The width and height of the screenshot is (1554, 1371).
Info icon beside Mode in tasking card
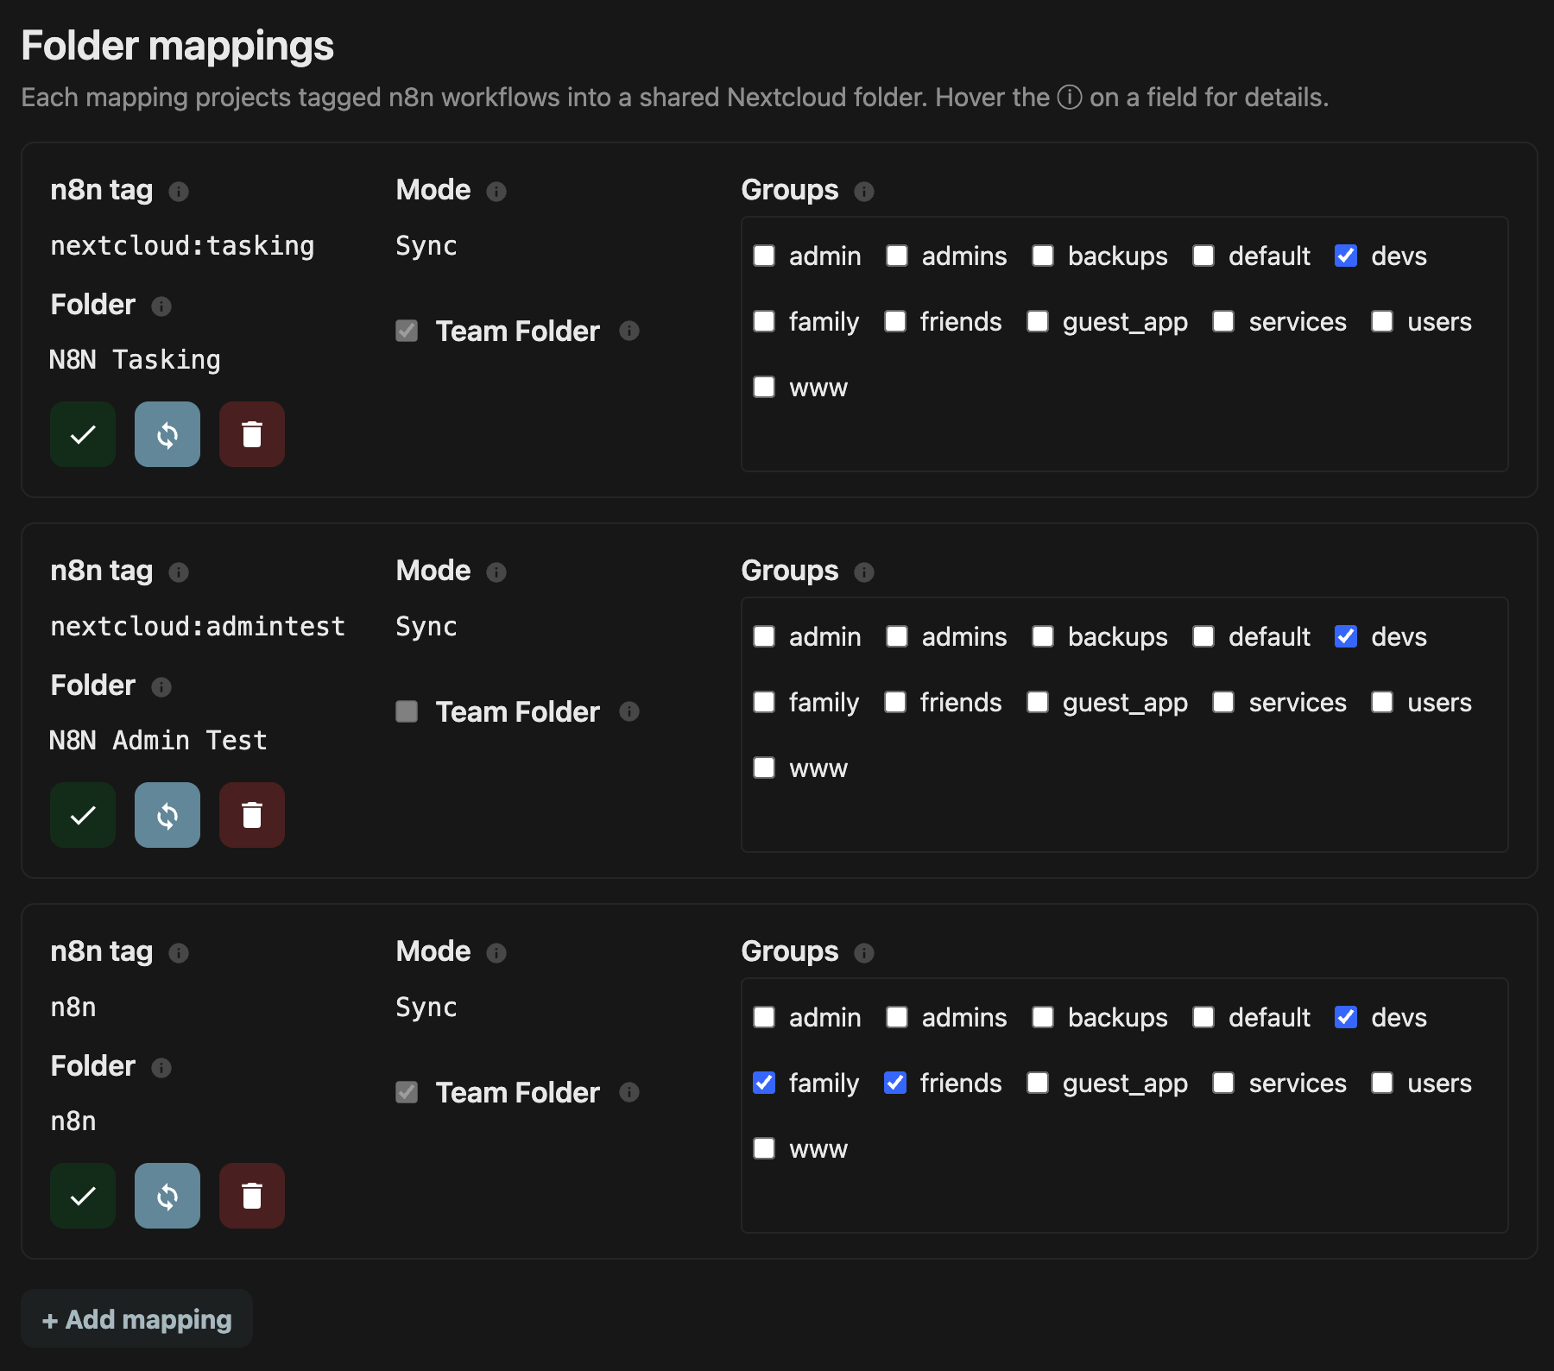click(x=496, y=191)
